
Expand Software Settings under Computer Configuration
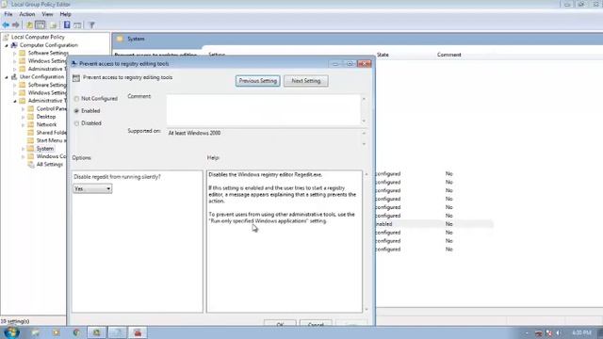[15, 53]
